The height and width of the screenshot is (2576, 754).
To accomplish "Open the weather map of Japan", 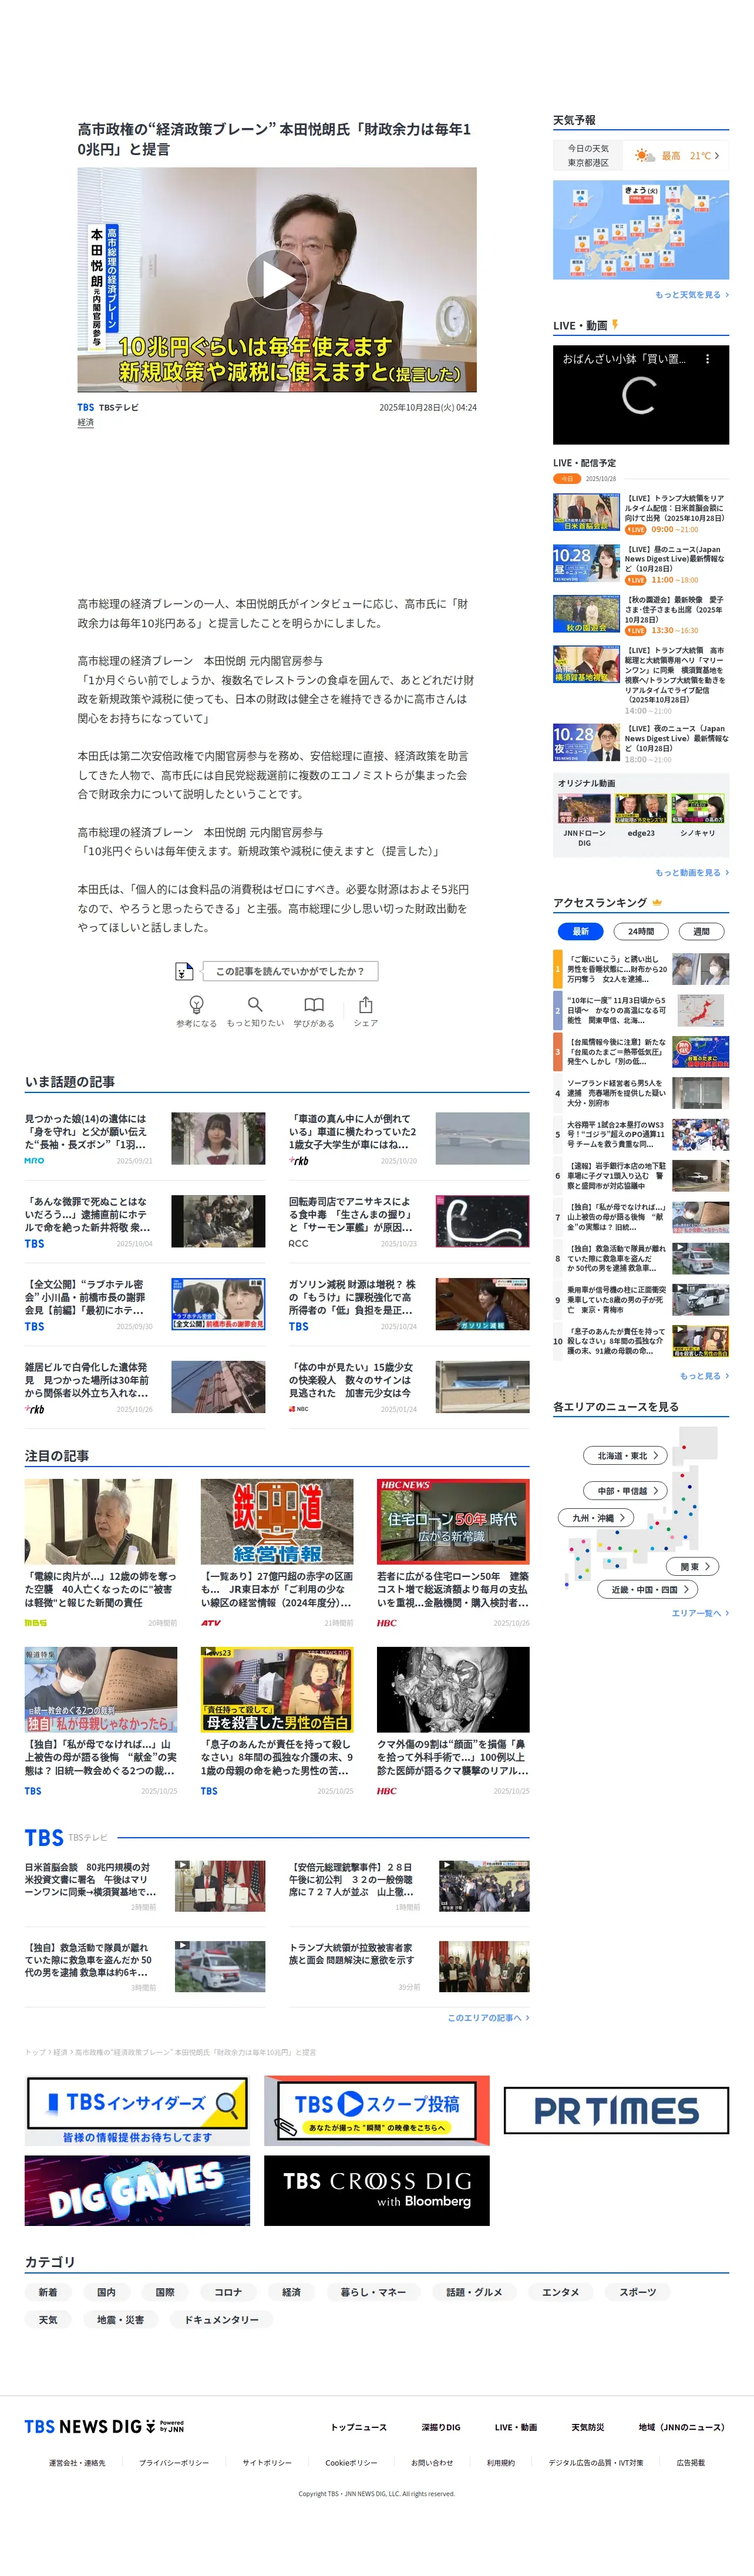I will pos(641,229).
